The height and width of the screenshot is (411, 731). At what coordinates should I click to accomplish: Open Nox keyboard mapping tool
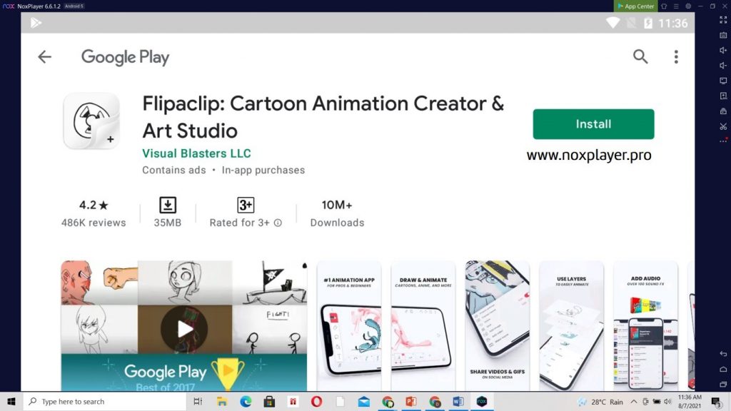pyautogui.click(x=723, y=35)
